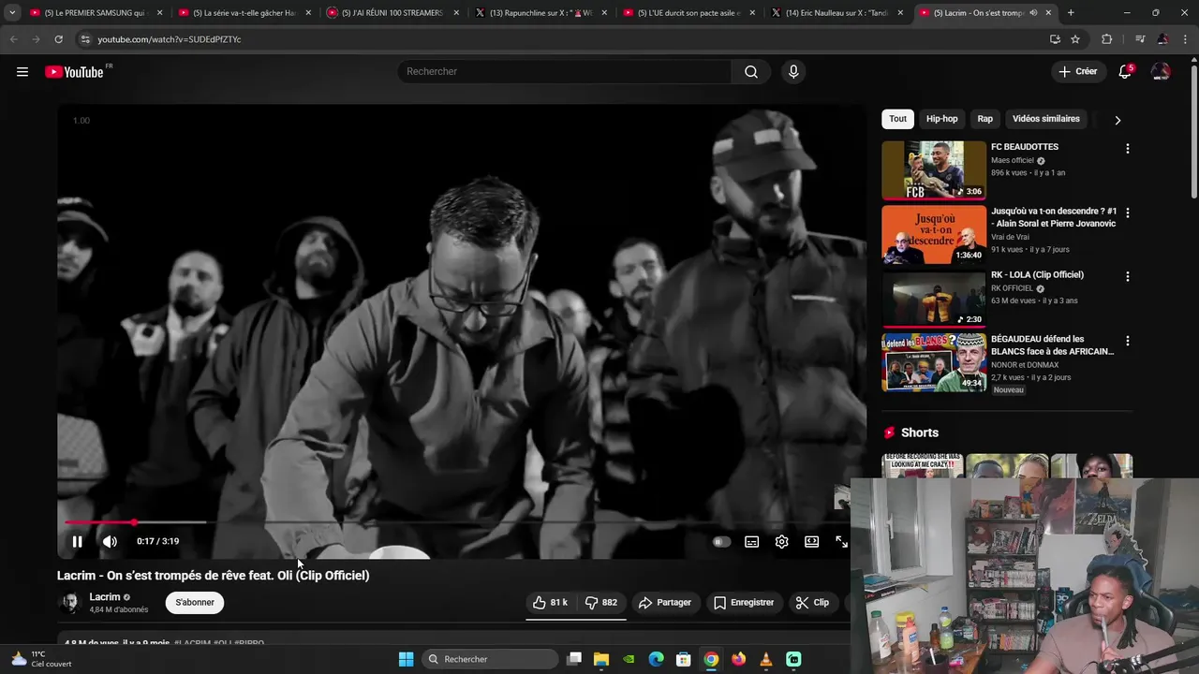Open Firefox from taskbar

(738, 659)
